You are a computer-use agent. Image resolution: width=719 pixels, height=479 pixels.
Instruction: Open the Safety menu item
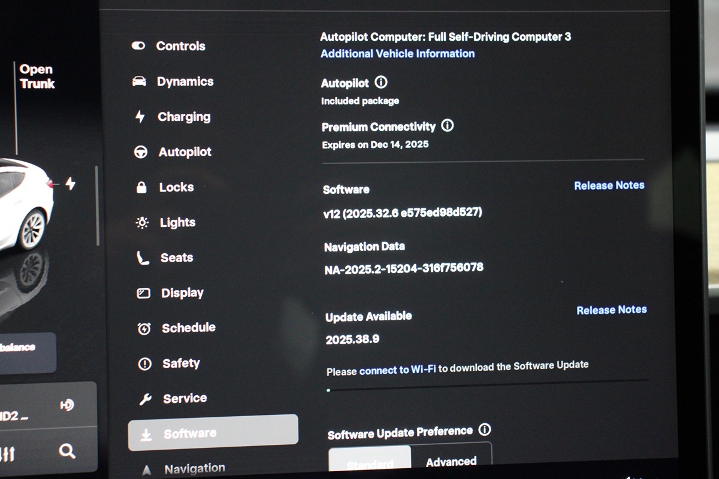(x=180, y=363)
